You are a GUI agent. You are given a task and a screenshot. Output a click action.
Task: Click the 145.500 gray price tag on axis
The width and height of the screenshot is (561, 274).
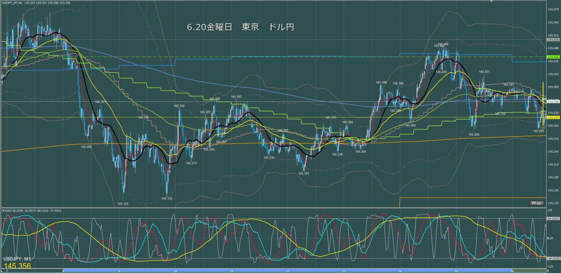pos(553,40)
